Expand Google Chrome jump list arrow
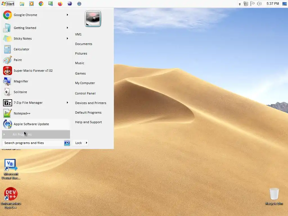Screen dimensions: 288x216 67,15
